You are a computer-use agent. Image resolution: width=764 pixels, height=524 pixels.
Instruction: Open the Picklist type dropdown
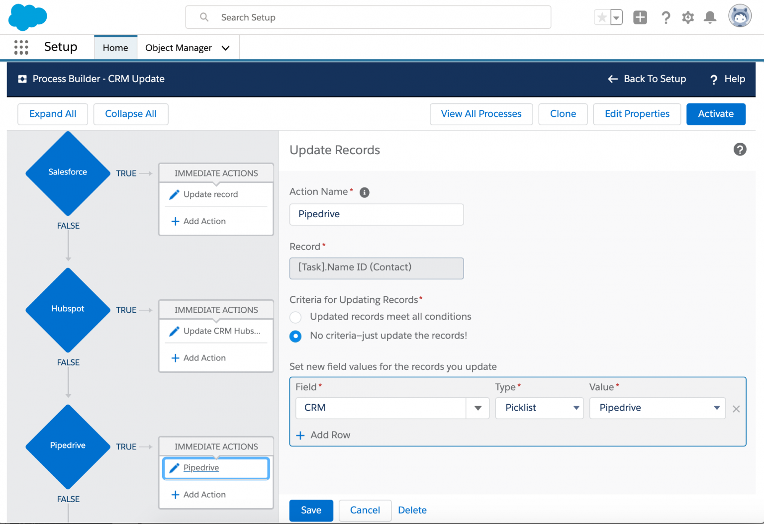pyautogui.click(x=539, y=408)
